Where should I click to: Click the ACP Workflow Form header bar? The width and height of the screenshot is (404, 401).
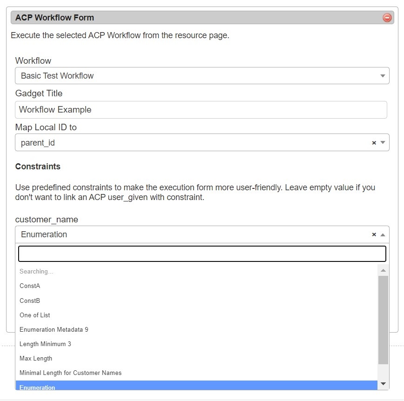point(195,18)
